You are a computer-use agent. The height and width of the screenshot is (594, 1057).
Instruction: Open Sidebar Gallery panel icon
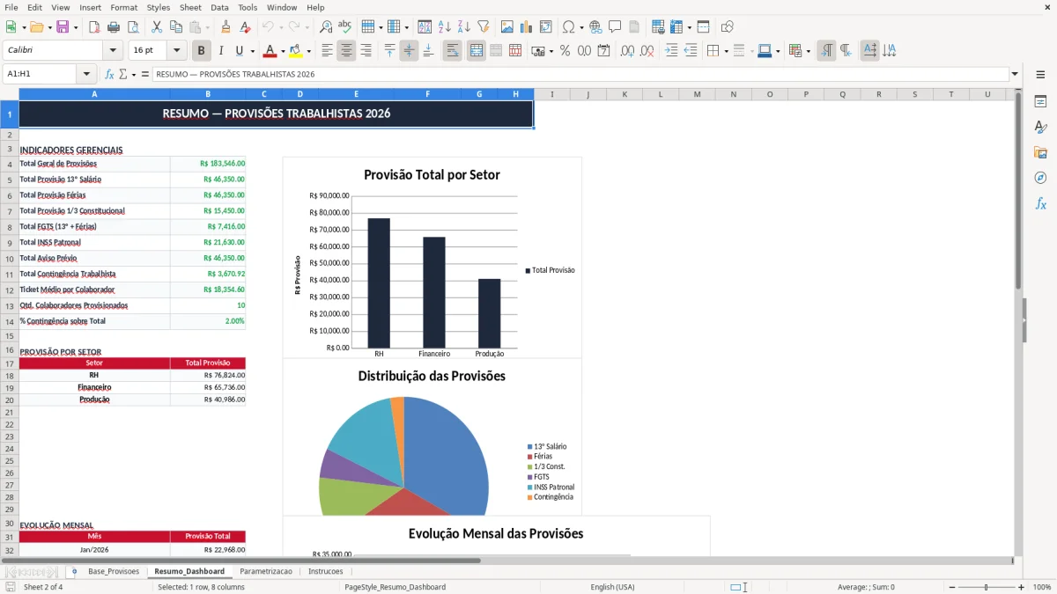pyautogui.click(x=1040, y=153)
